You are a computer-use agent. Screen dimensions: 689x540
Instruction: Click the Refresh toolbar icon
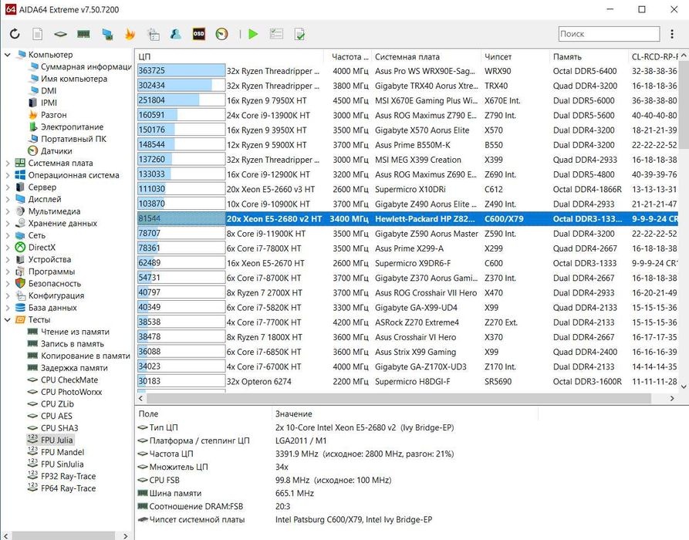(15, 34)
